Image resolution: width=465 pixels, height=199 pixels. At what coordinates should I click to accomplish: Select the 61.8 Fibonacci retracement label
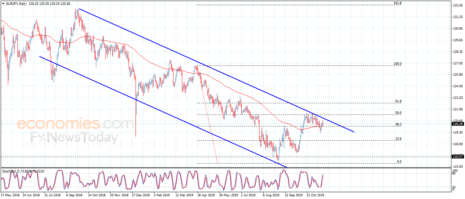coord(398,101)
